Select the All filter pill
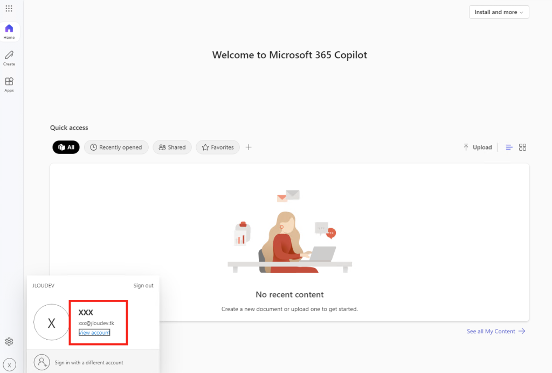 click(x=66, y=147)
